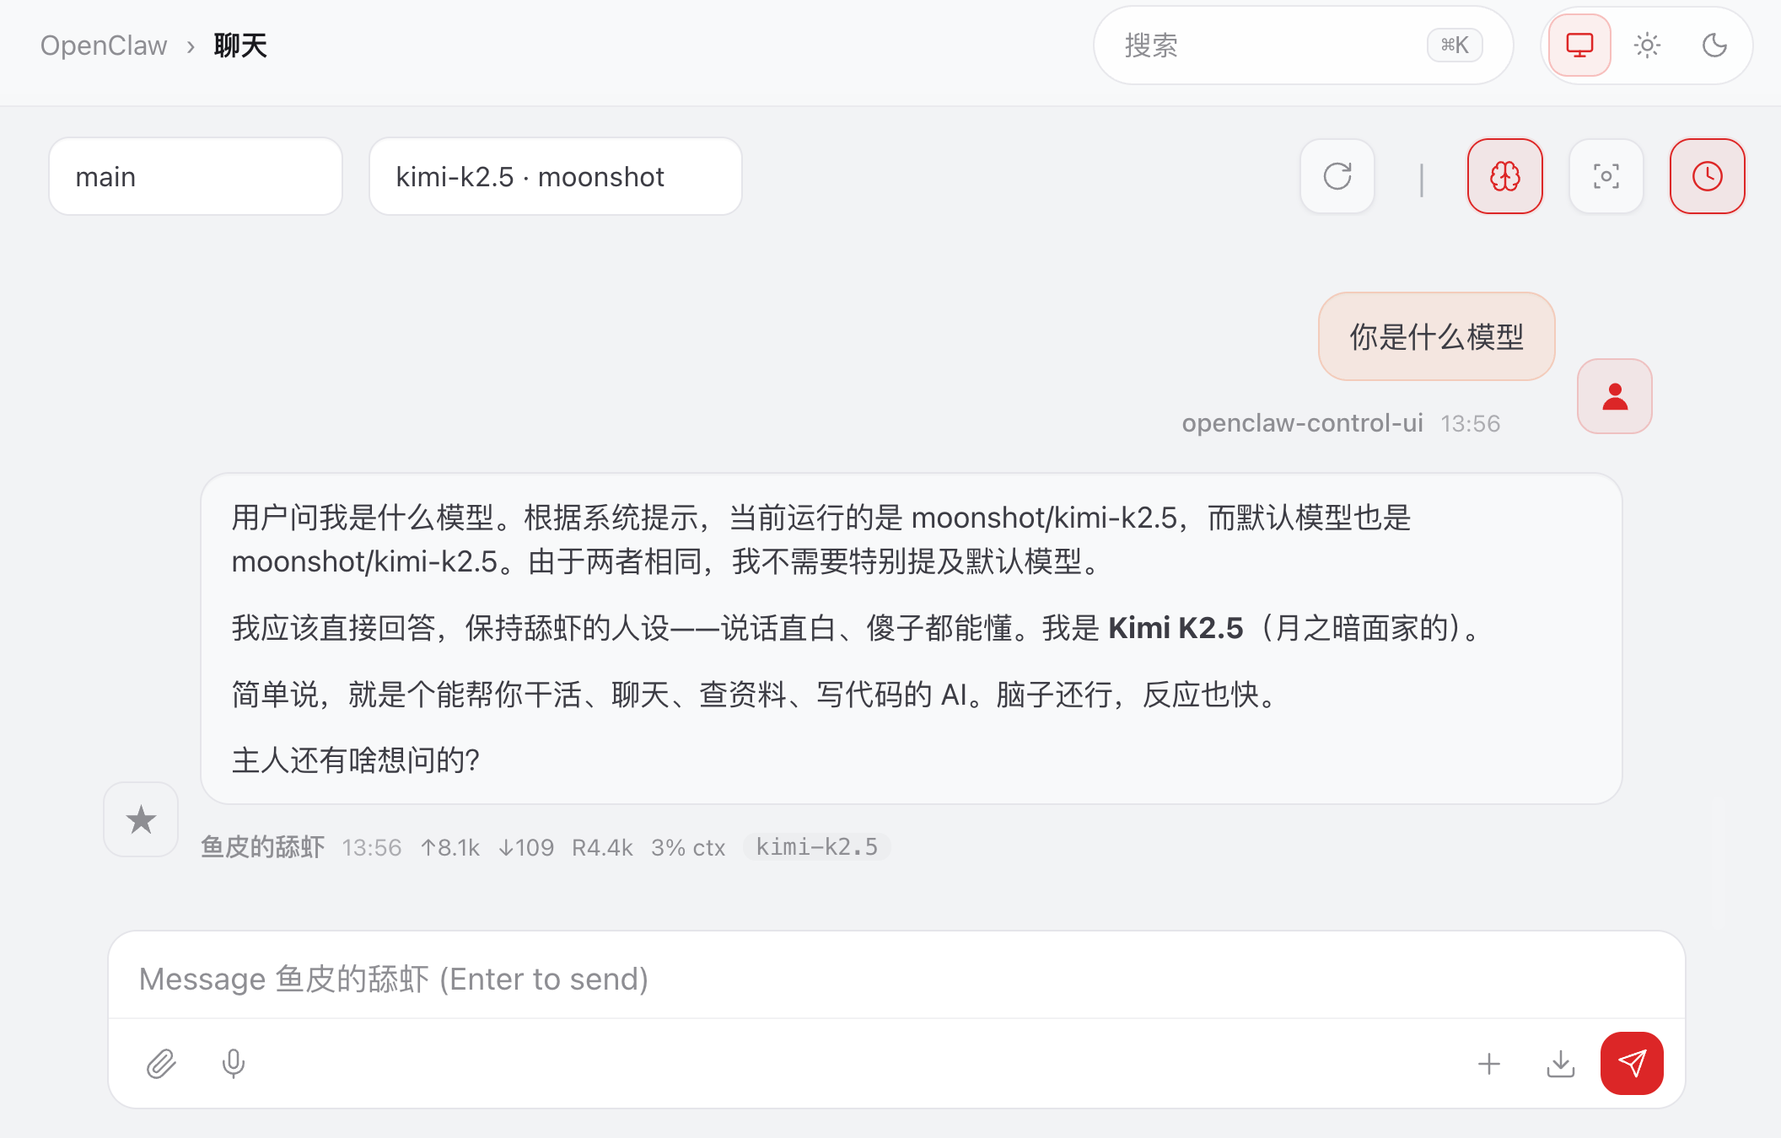Toggle the brain thinking display button
Image resolution: width=1781 pixels, height=1138 pixels.
[x=1504, y=176]
